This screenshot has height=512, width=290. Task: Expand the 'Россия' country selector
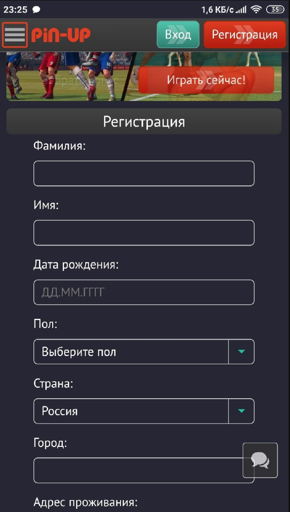[131, 411]
